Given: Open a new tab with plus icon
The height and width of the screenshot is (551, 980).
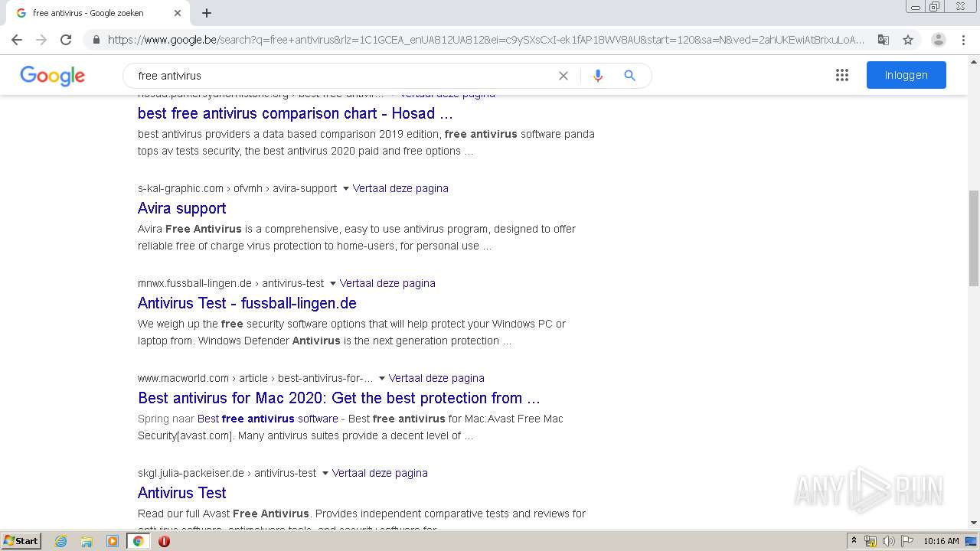Looking at the screenshot, I should tap(207, 13).
